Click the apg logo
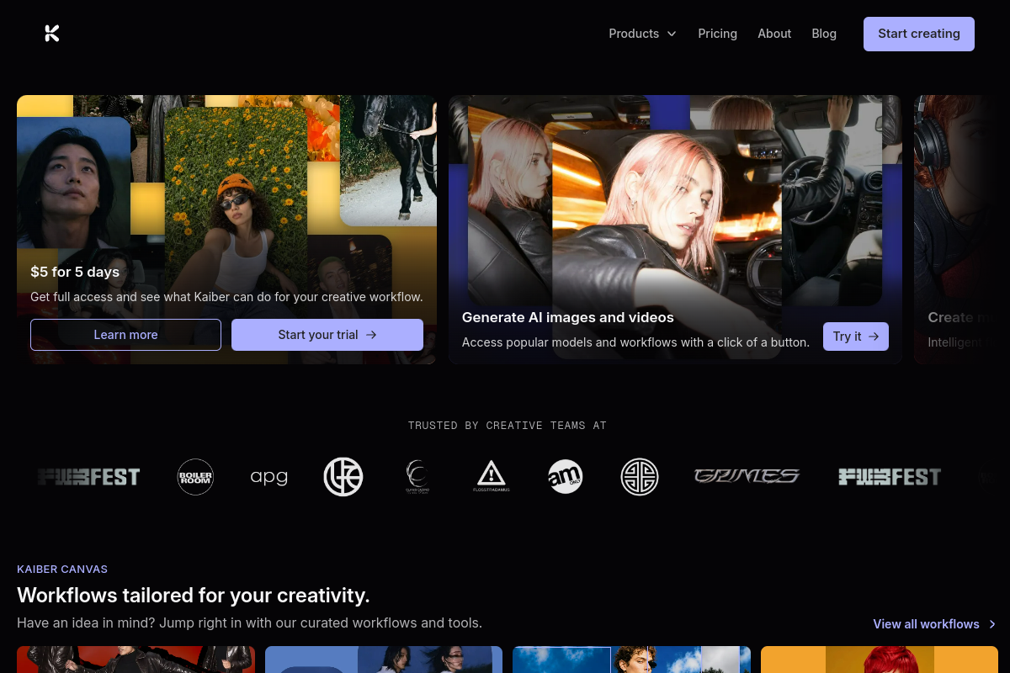 coord(269,477)
